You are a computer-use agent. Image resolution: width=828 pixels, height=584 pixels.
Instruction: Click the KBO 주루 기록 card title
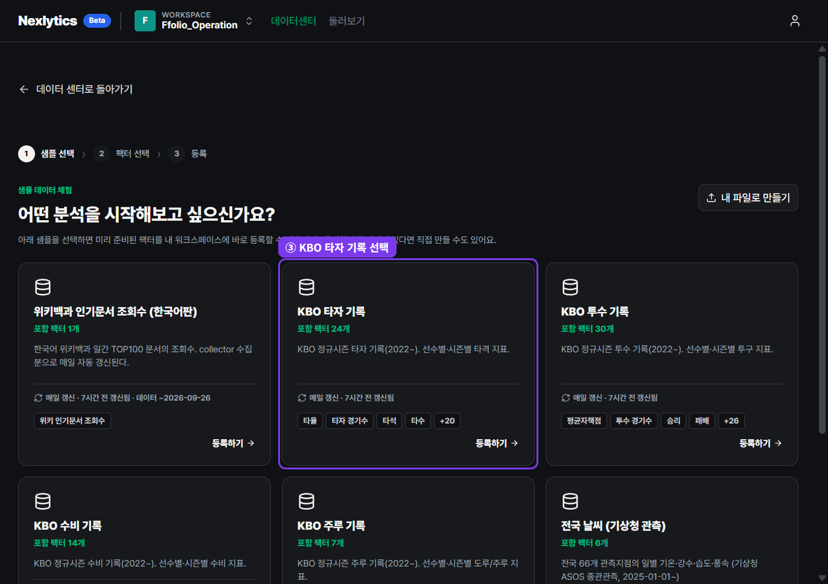pyautogui.click(x=331, y=526)
